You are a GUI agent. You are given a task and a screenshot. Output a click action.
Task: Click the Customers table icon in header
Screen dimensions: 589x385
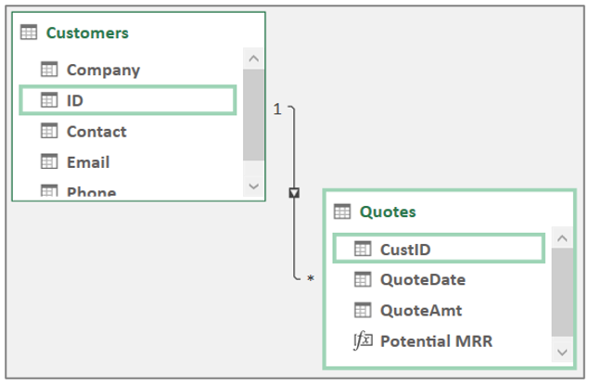click(x=29, y=32)
